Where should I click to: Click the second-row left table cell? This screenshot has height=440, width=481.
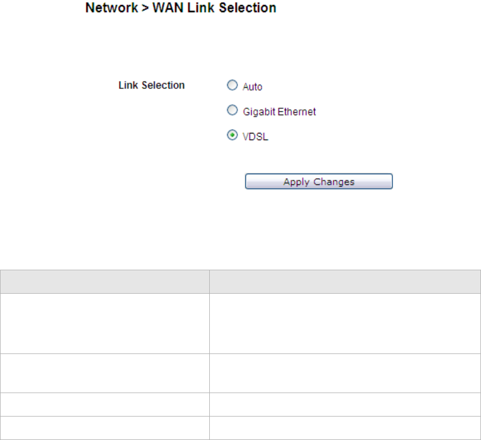click(105, 373)
